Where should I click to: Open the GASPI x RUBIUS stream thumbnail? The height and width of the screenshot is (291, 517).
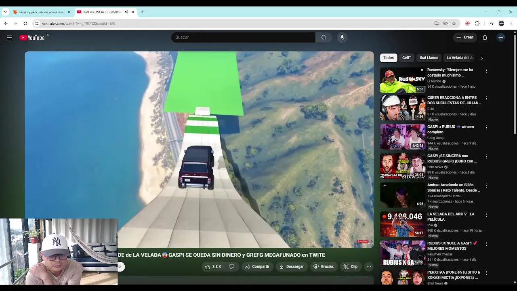click(402, 137)
